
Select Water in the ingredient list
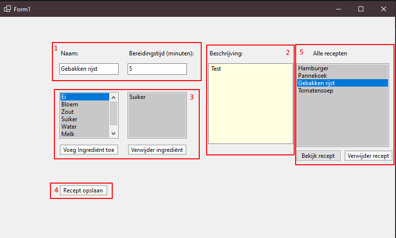tap(84, 127)
